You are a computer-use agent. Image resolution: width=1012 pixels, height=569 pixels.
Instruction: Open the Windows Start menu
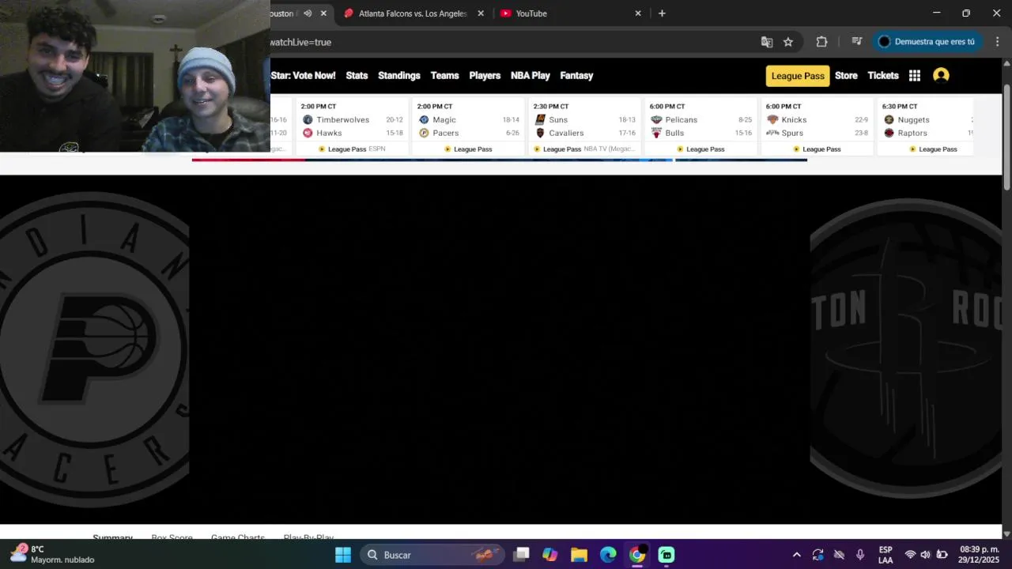point(343,555)
